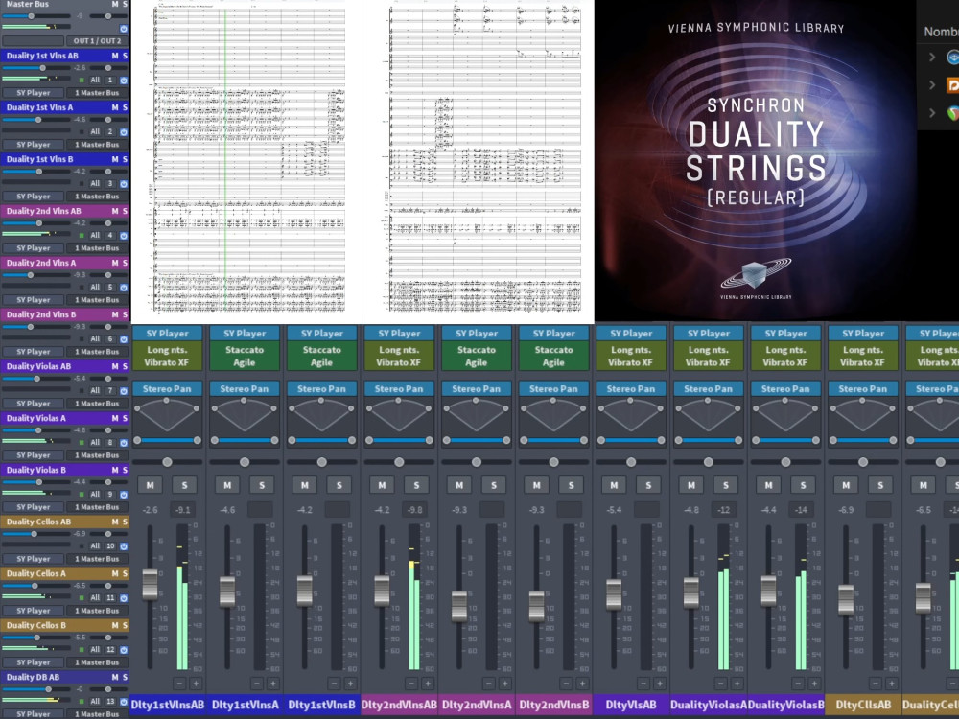Open All MIDI port dropdown on Duality 1st Vlns B
Screen dimensions: 959x719
(95, 183)
